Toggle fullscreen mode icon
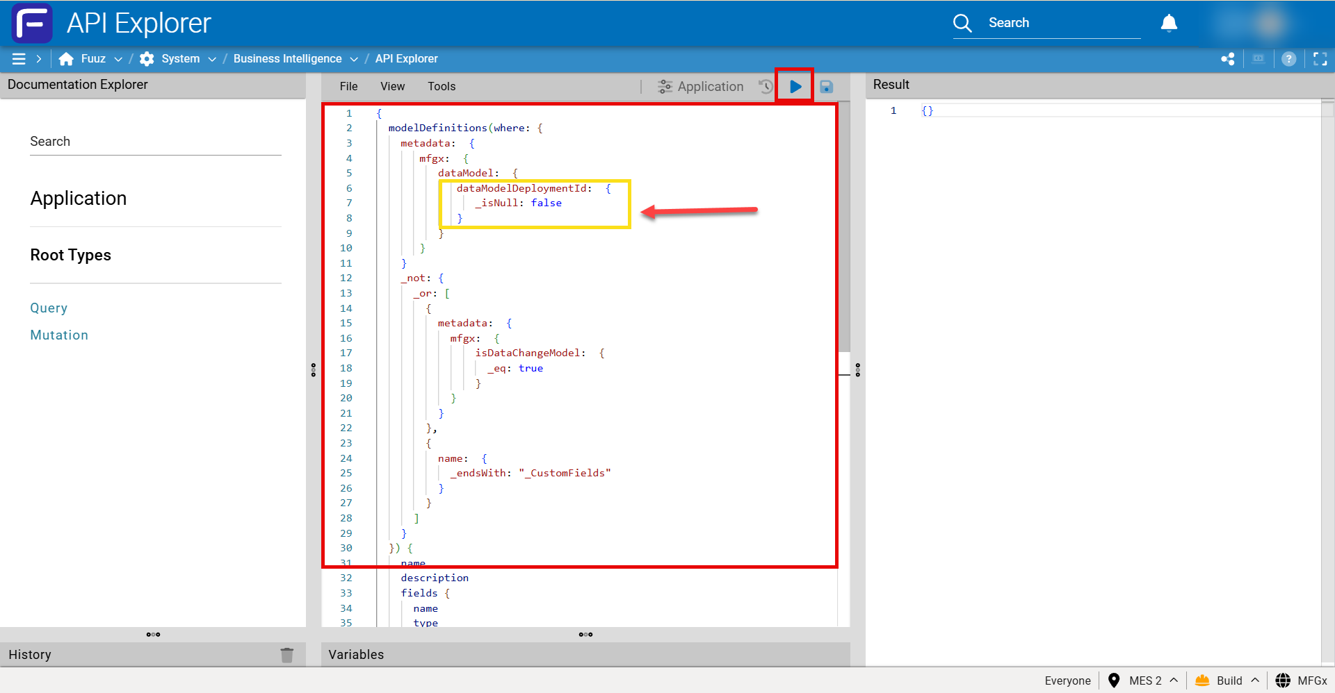Screen dimensions: 1335x693 [1320, 60]
